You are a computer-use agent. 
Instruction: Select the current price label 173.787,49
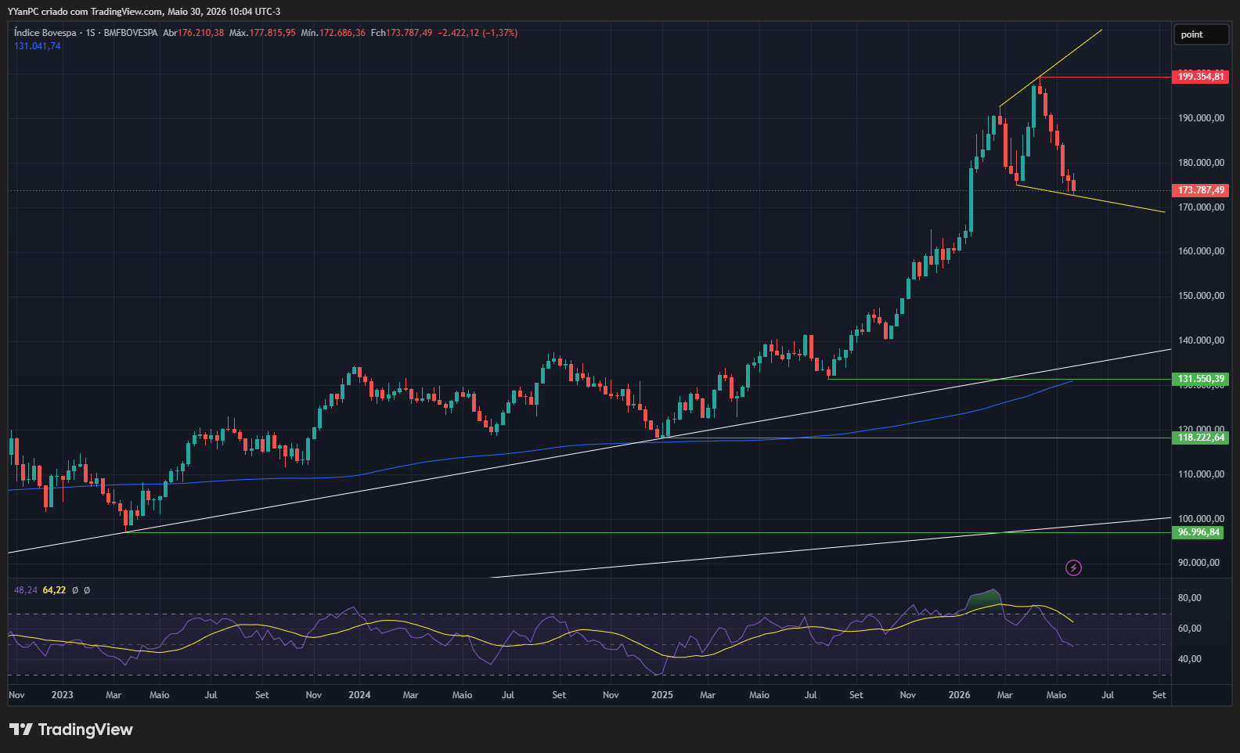[x=1201, y=190]
